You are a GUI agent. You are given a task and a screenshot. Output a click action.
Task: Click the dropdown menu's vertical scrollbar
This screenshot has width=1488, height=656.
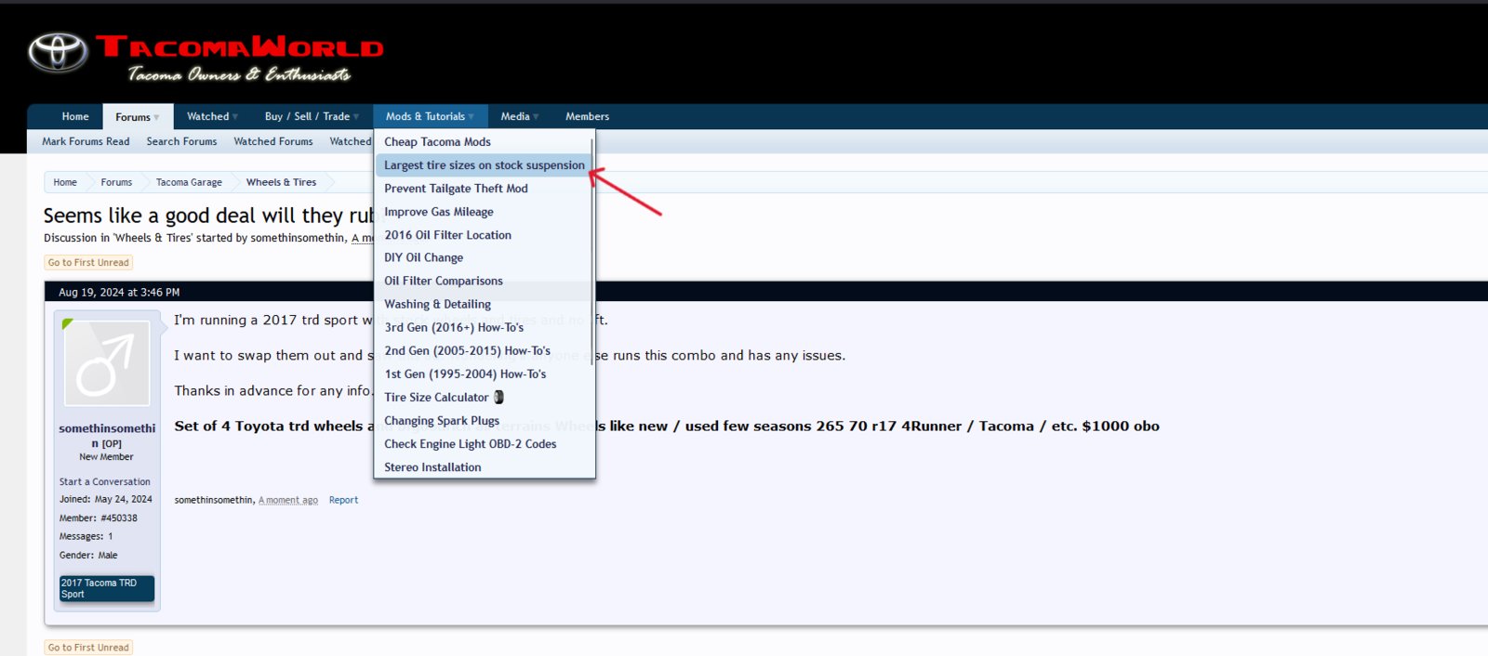tap(591, 251)
